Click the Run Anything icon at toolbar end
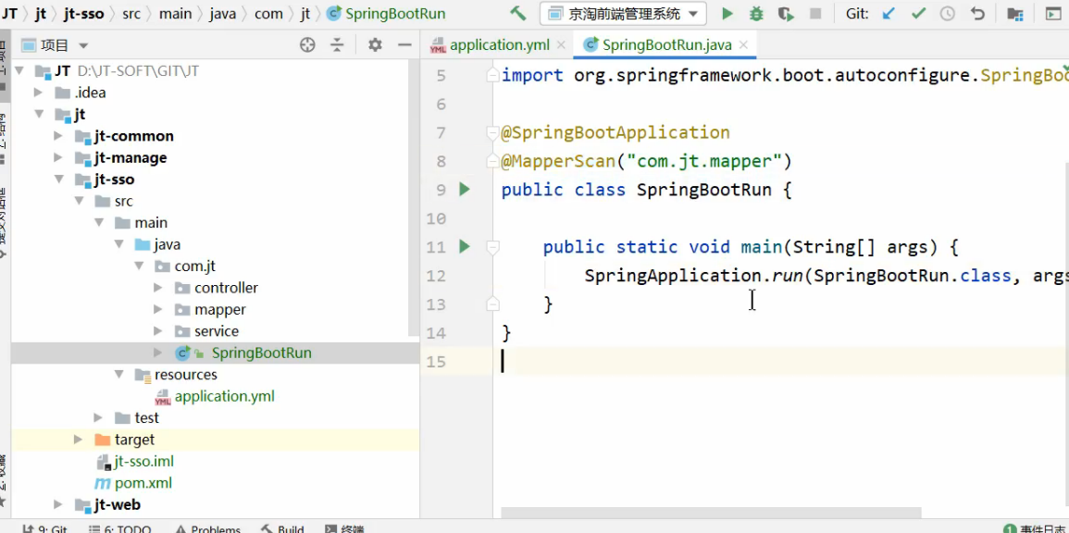Image resolution: width=1069 pixels, height=533 pixels. point(1054,13)
